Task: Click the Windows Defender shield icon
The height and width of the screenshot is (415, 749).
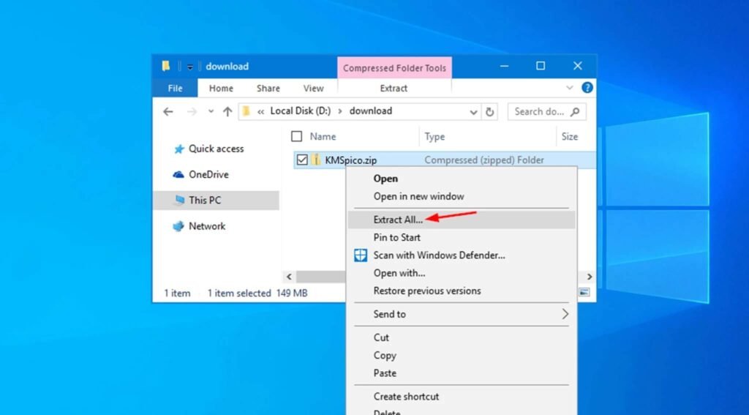Action: 361,255
